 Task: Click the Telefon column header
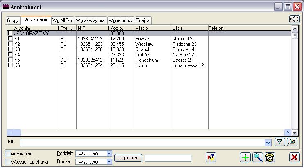click(x=250, y=28)
